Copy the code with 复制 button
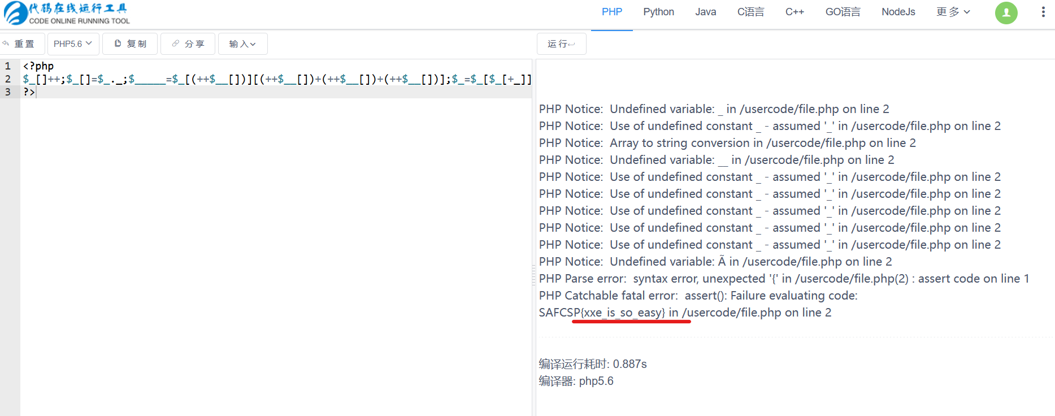Viewport: 1055px width, 416px height. coord(130,44)
